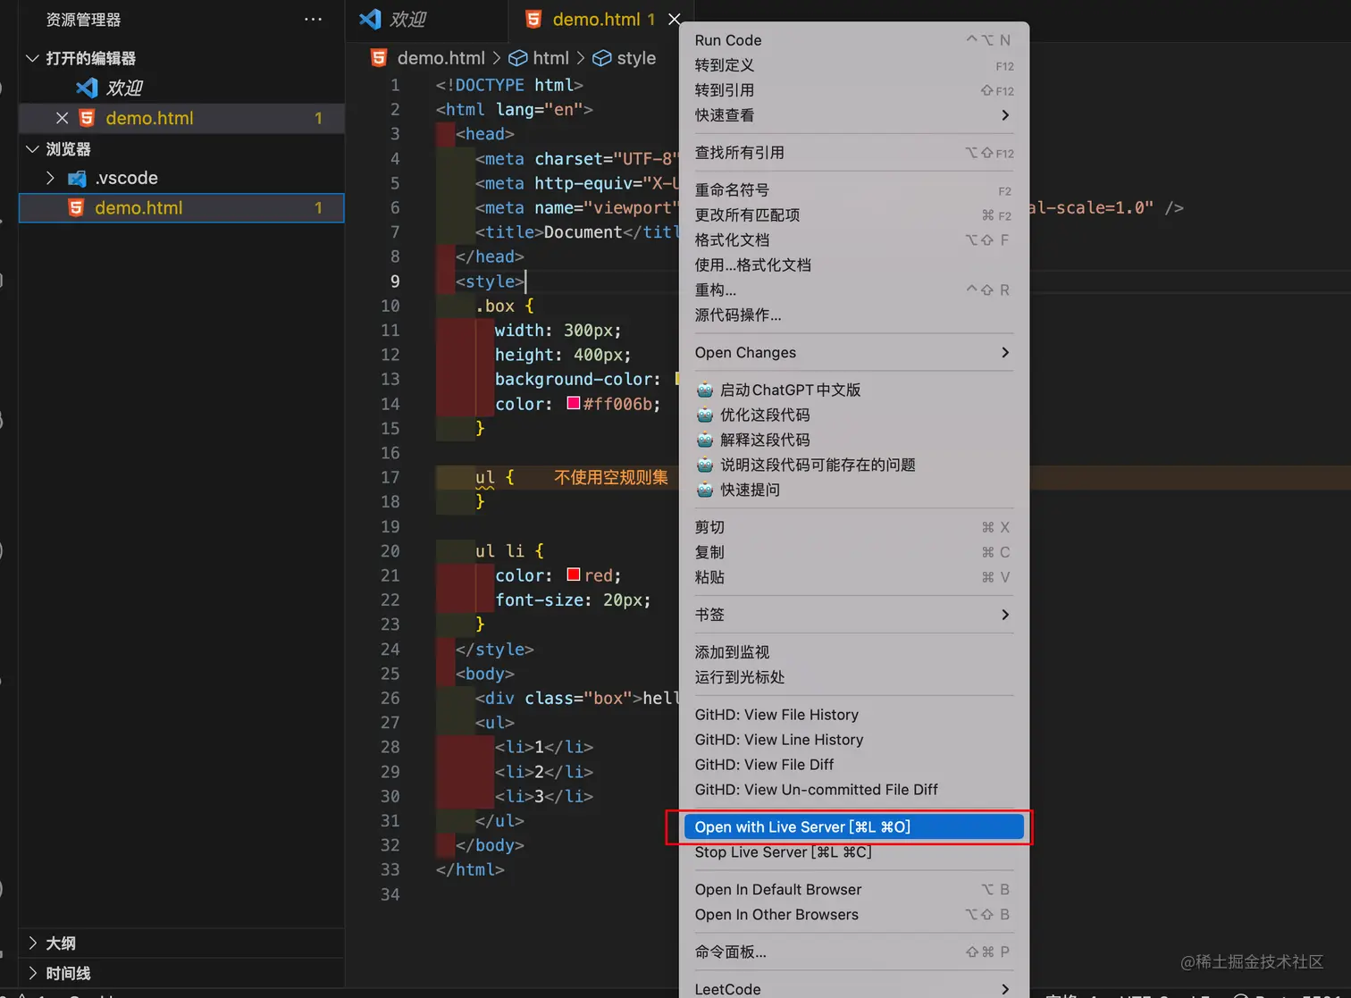Select GitHD: View Un-committed File Diff
The image size is (1351, 998).
853,790
